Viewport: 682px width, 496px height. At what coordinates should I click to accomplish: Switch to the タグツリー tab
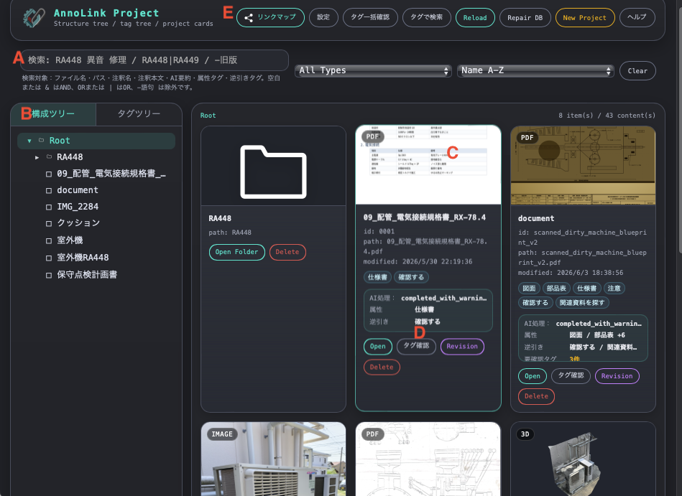[x=139, y=114]
